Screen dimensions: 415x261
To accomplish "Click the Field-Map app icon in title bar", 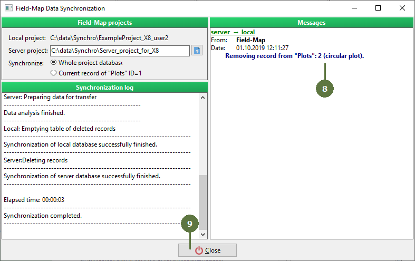I will tap(9, 8).
